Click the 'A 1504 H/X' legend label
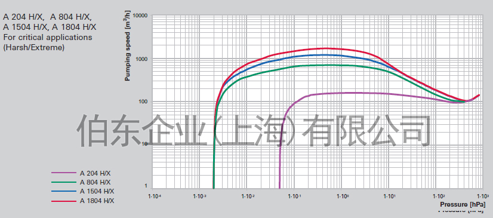Screen dimensions: 493x218 tap(97, 192)
